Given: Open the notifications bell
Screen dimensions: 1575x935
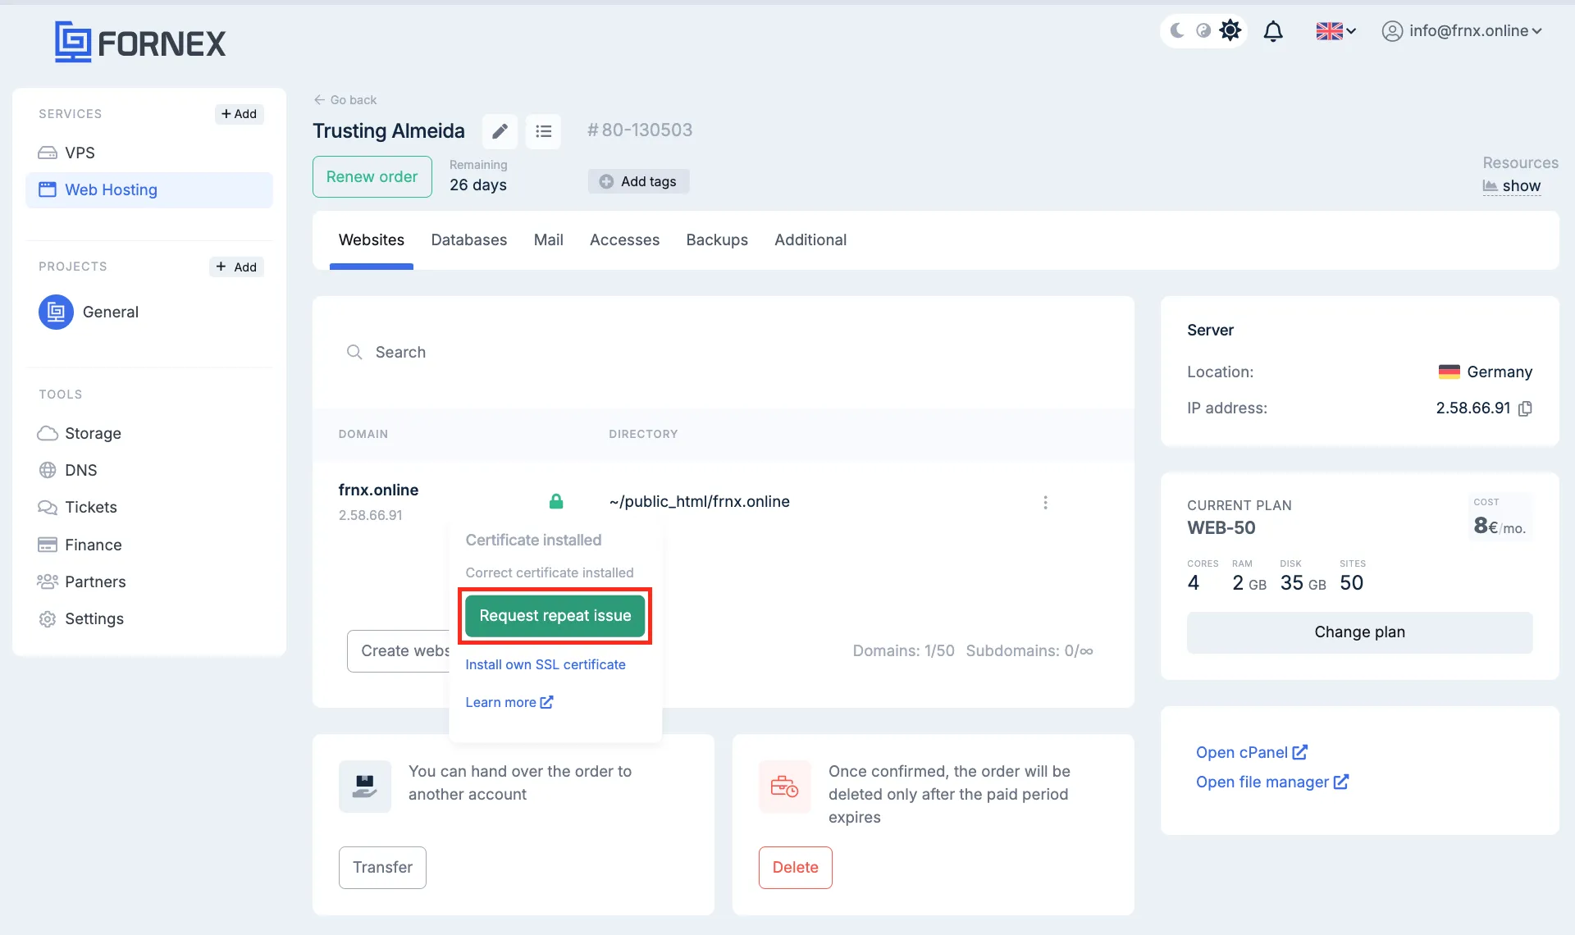Looking at the screenshot, I should (1273, 31).
